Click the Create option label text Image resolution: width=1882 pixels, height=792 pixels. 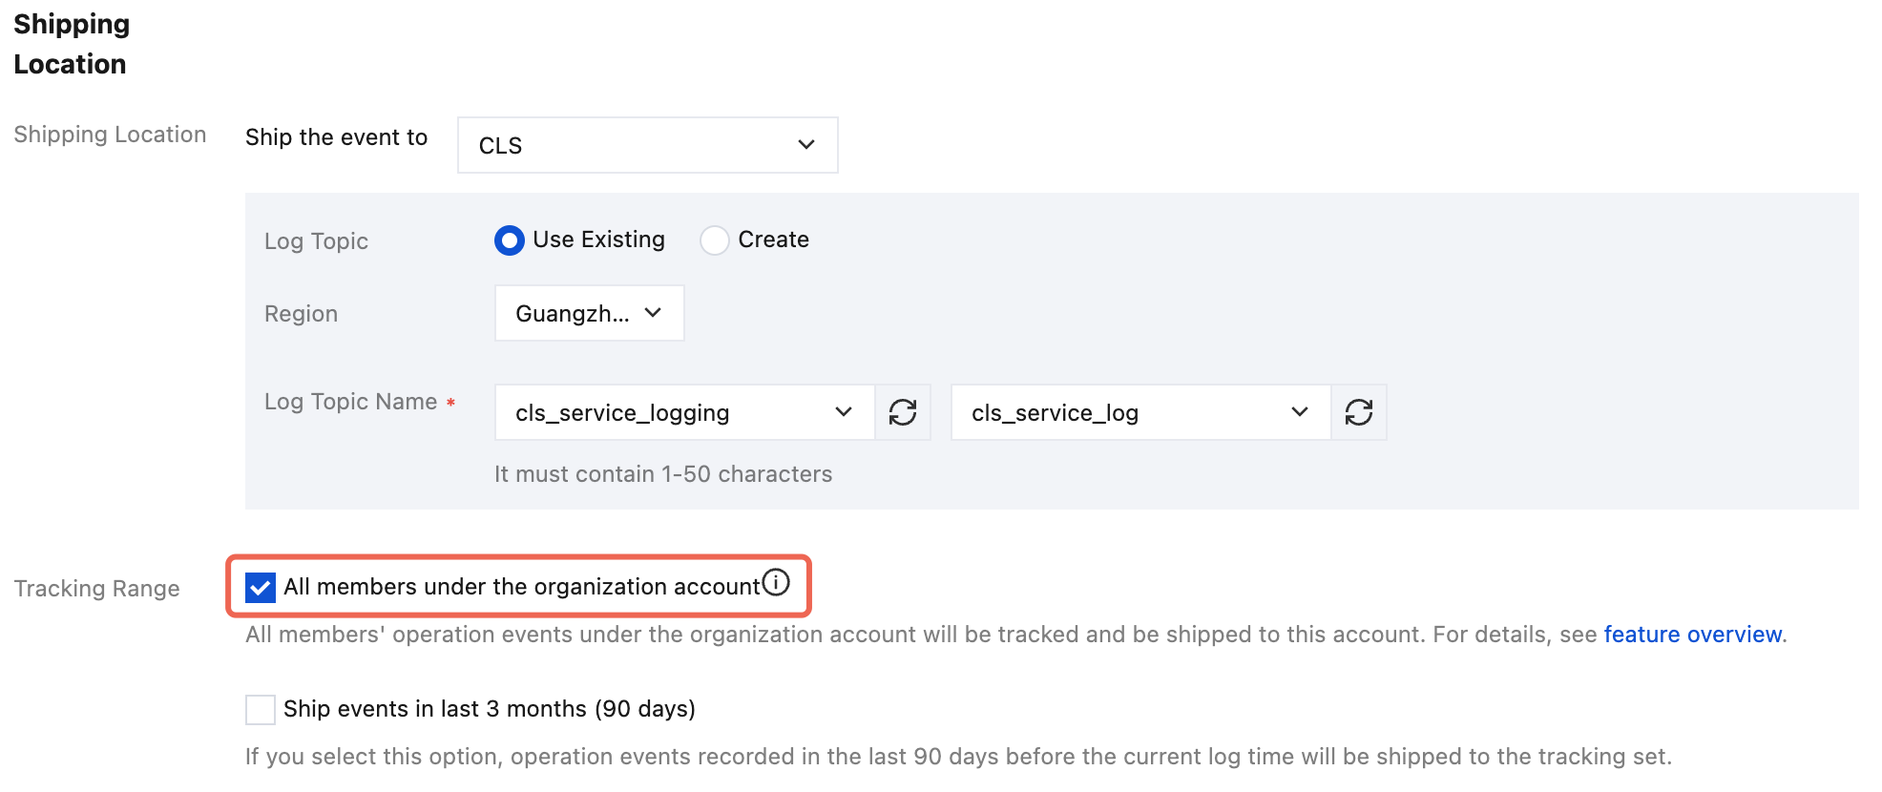[773, 240]
